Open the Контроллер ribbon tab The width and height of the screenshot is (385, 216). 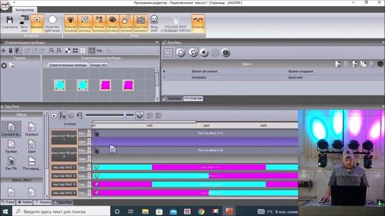[25, 10]
